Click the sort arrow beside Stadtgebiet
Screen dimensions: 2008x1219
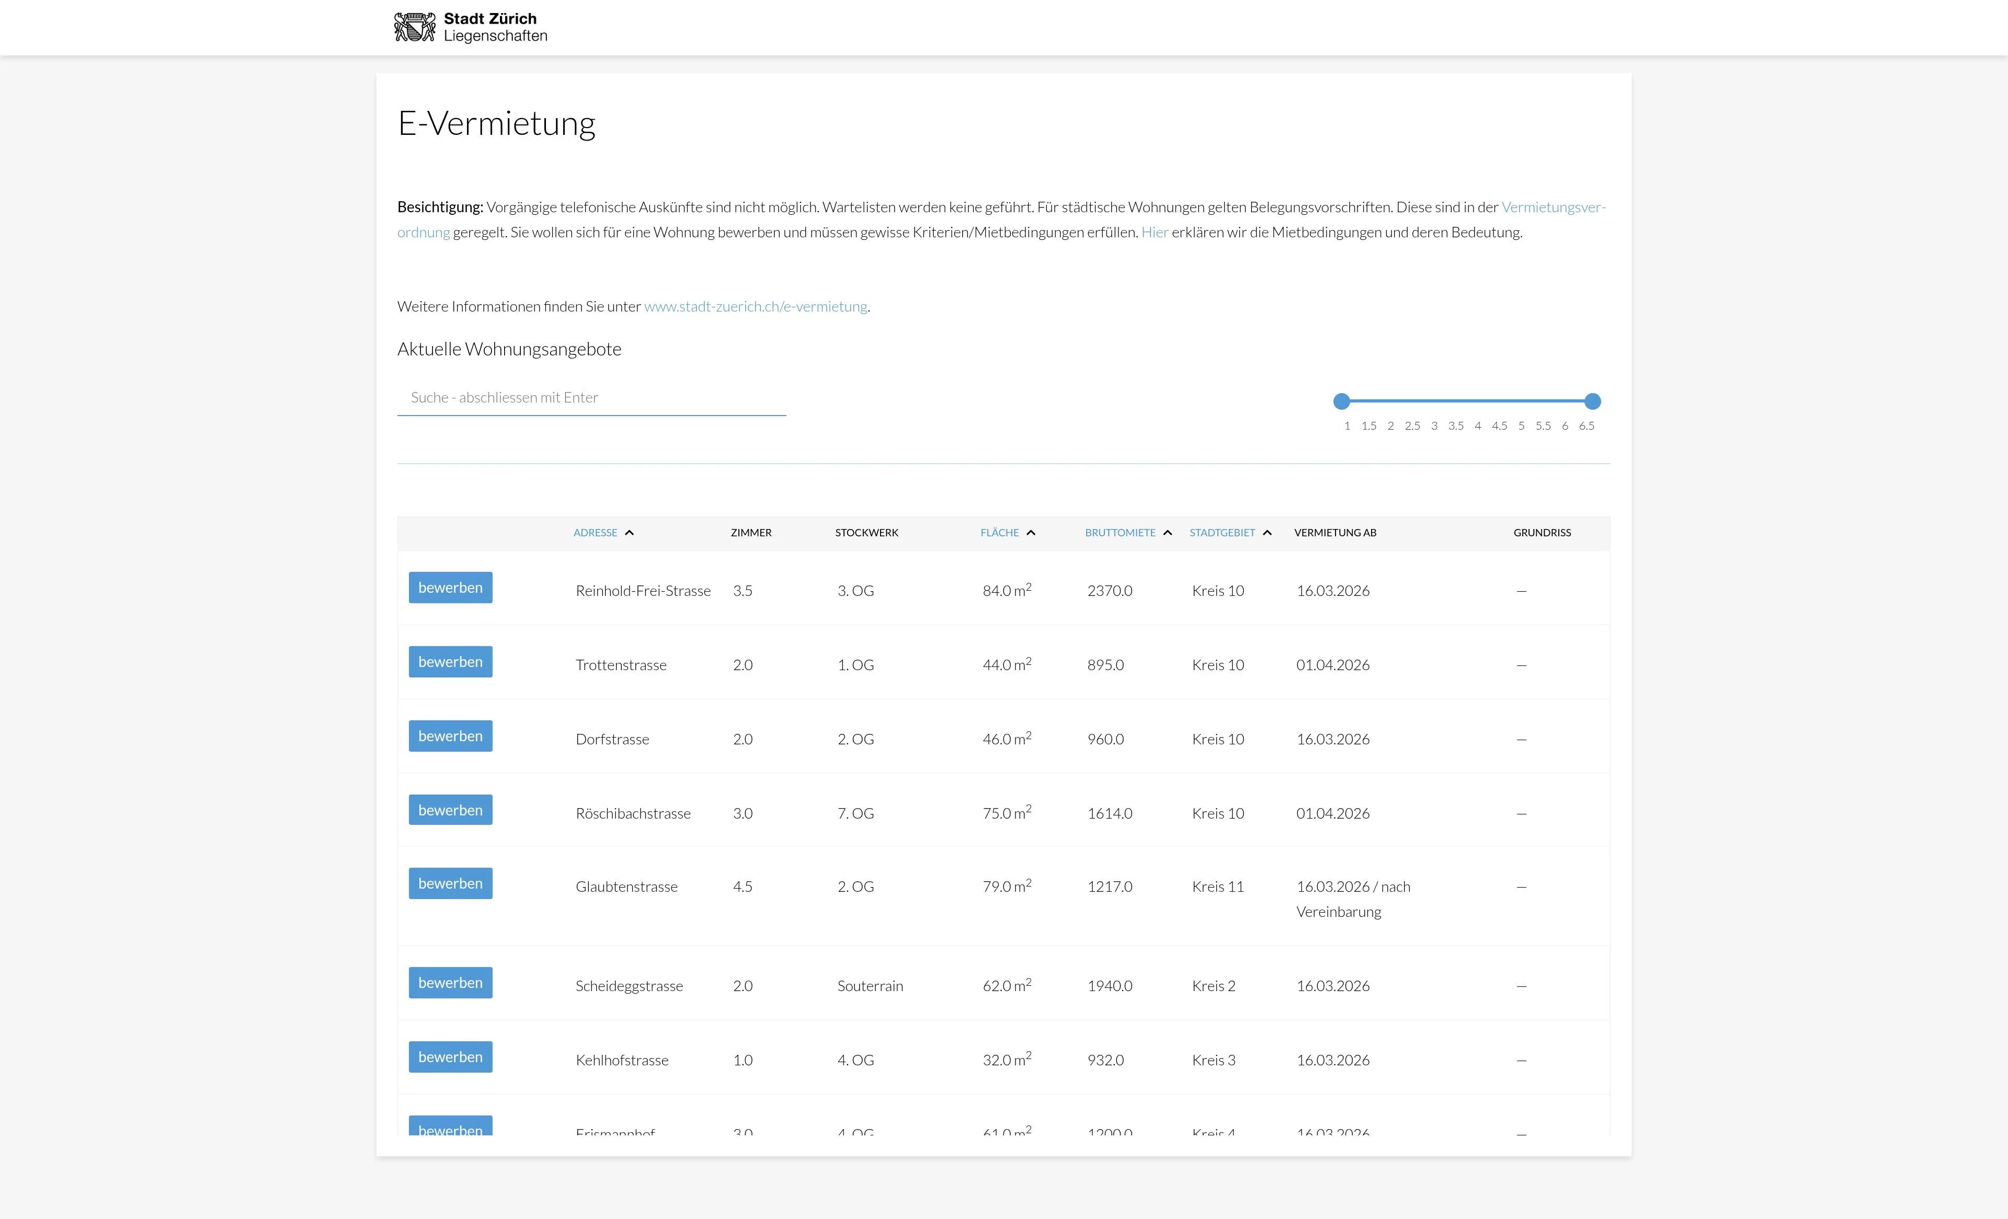[1267, 533]
